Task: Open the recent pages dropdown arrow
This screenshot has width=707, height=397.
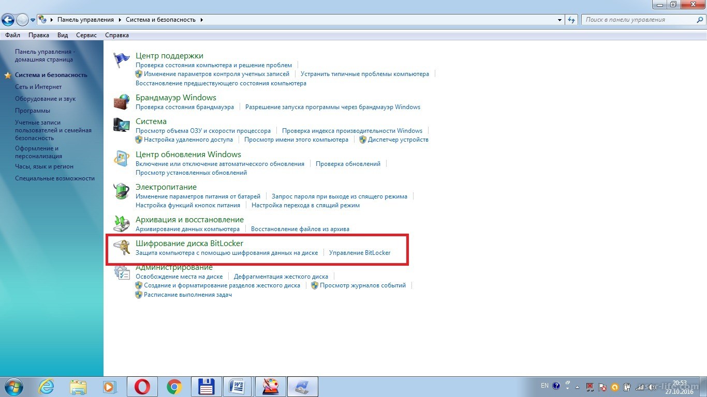Action: [33, 20]
